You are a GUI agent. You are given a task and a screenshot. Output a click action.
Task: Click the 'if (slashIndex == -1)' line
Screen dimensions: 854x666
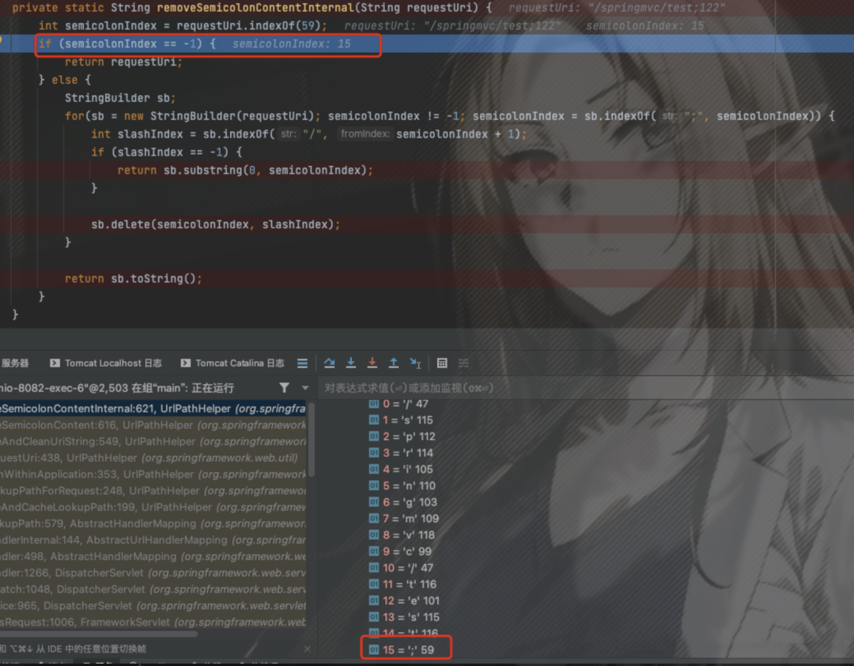[167, 152]
